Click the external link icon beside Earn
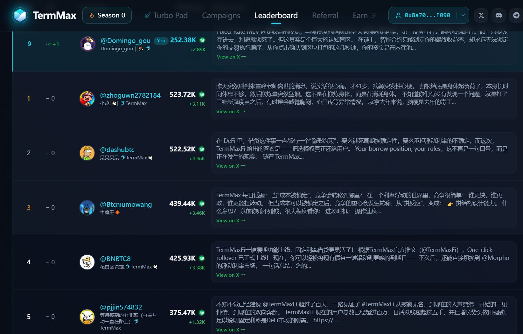 click(373, 15)
